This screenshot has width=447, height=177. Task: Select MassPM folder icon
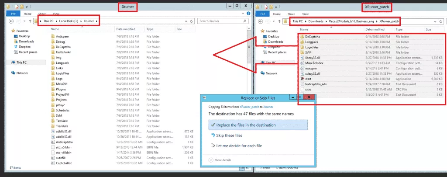(53, 84)
